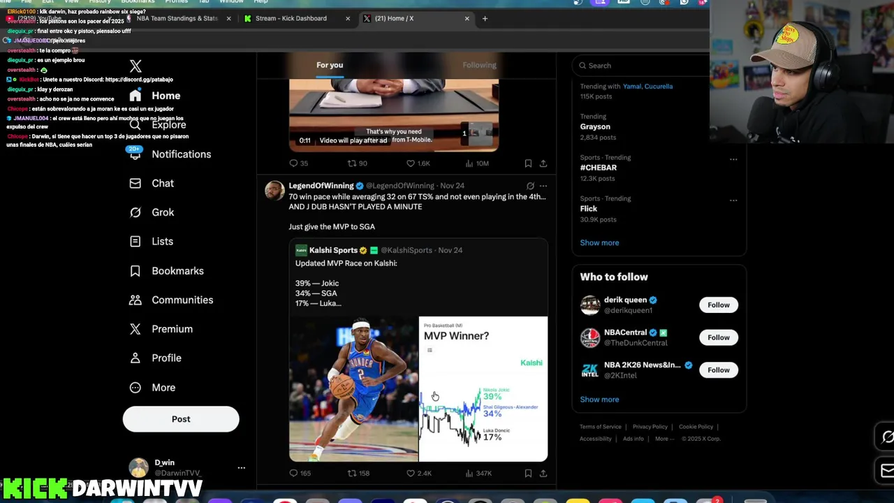Viewport: 894px width, 503px height.
Task: Open the MVP Winner chart image
Action: click(483, 389)
